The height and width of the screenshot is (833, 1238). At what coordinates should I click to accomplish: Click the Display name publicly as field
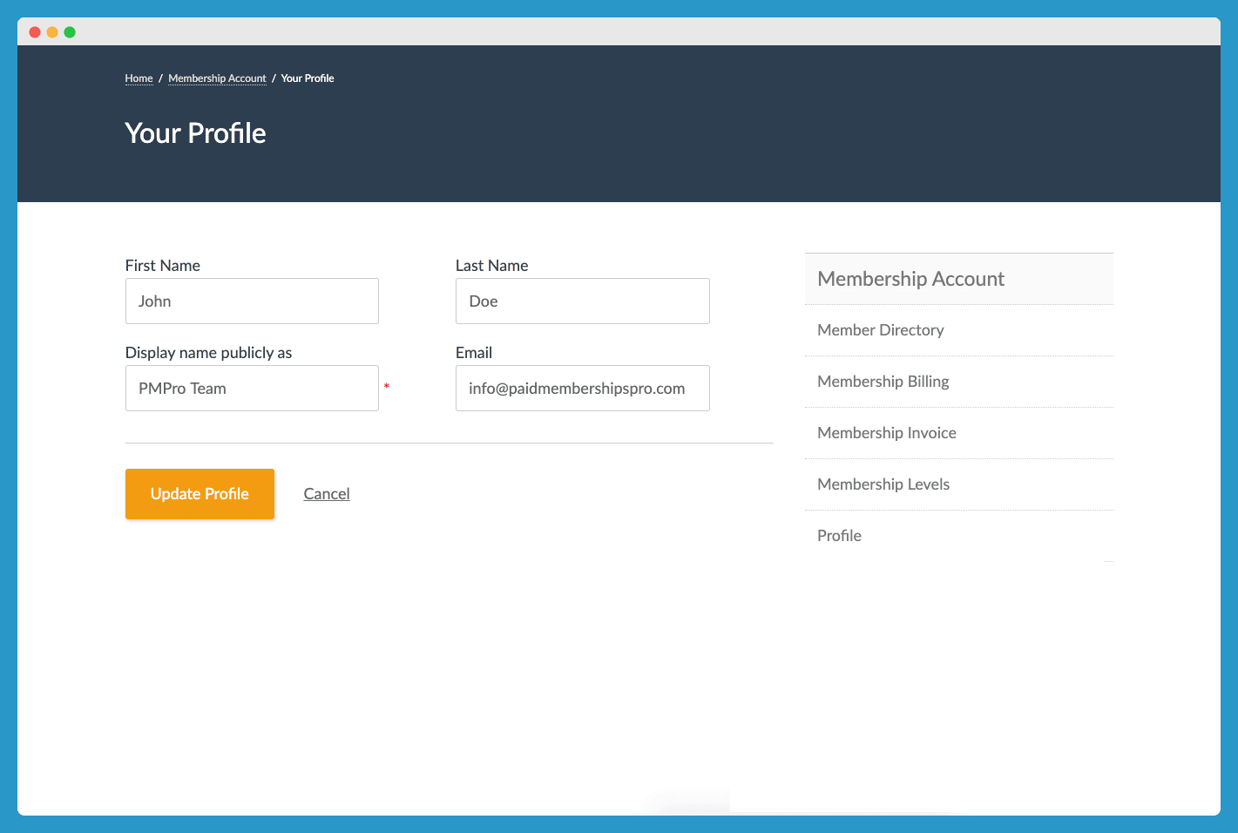pos(252,389)
